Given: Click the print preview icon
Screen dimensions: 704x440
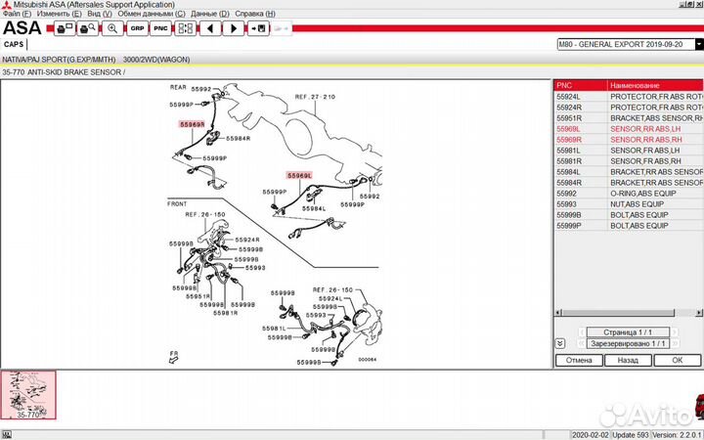Looking at the screenshot, I should [x=87, y=29].
